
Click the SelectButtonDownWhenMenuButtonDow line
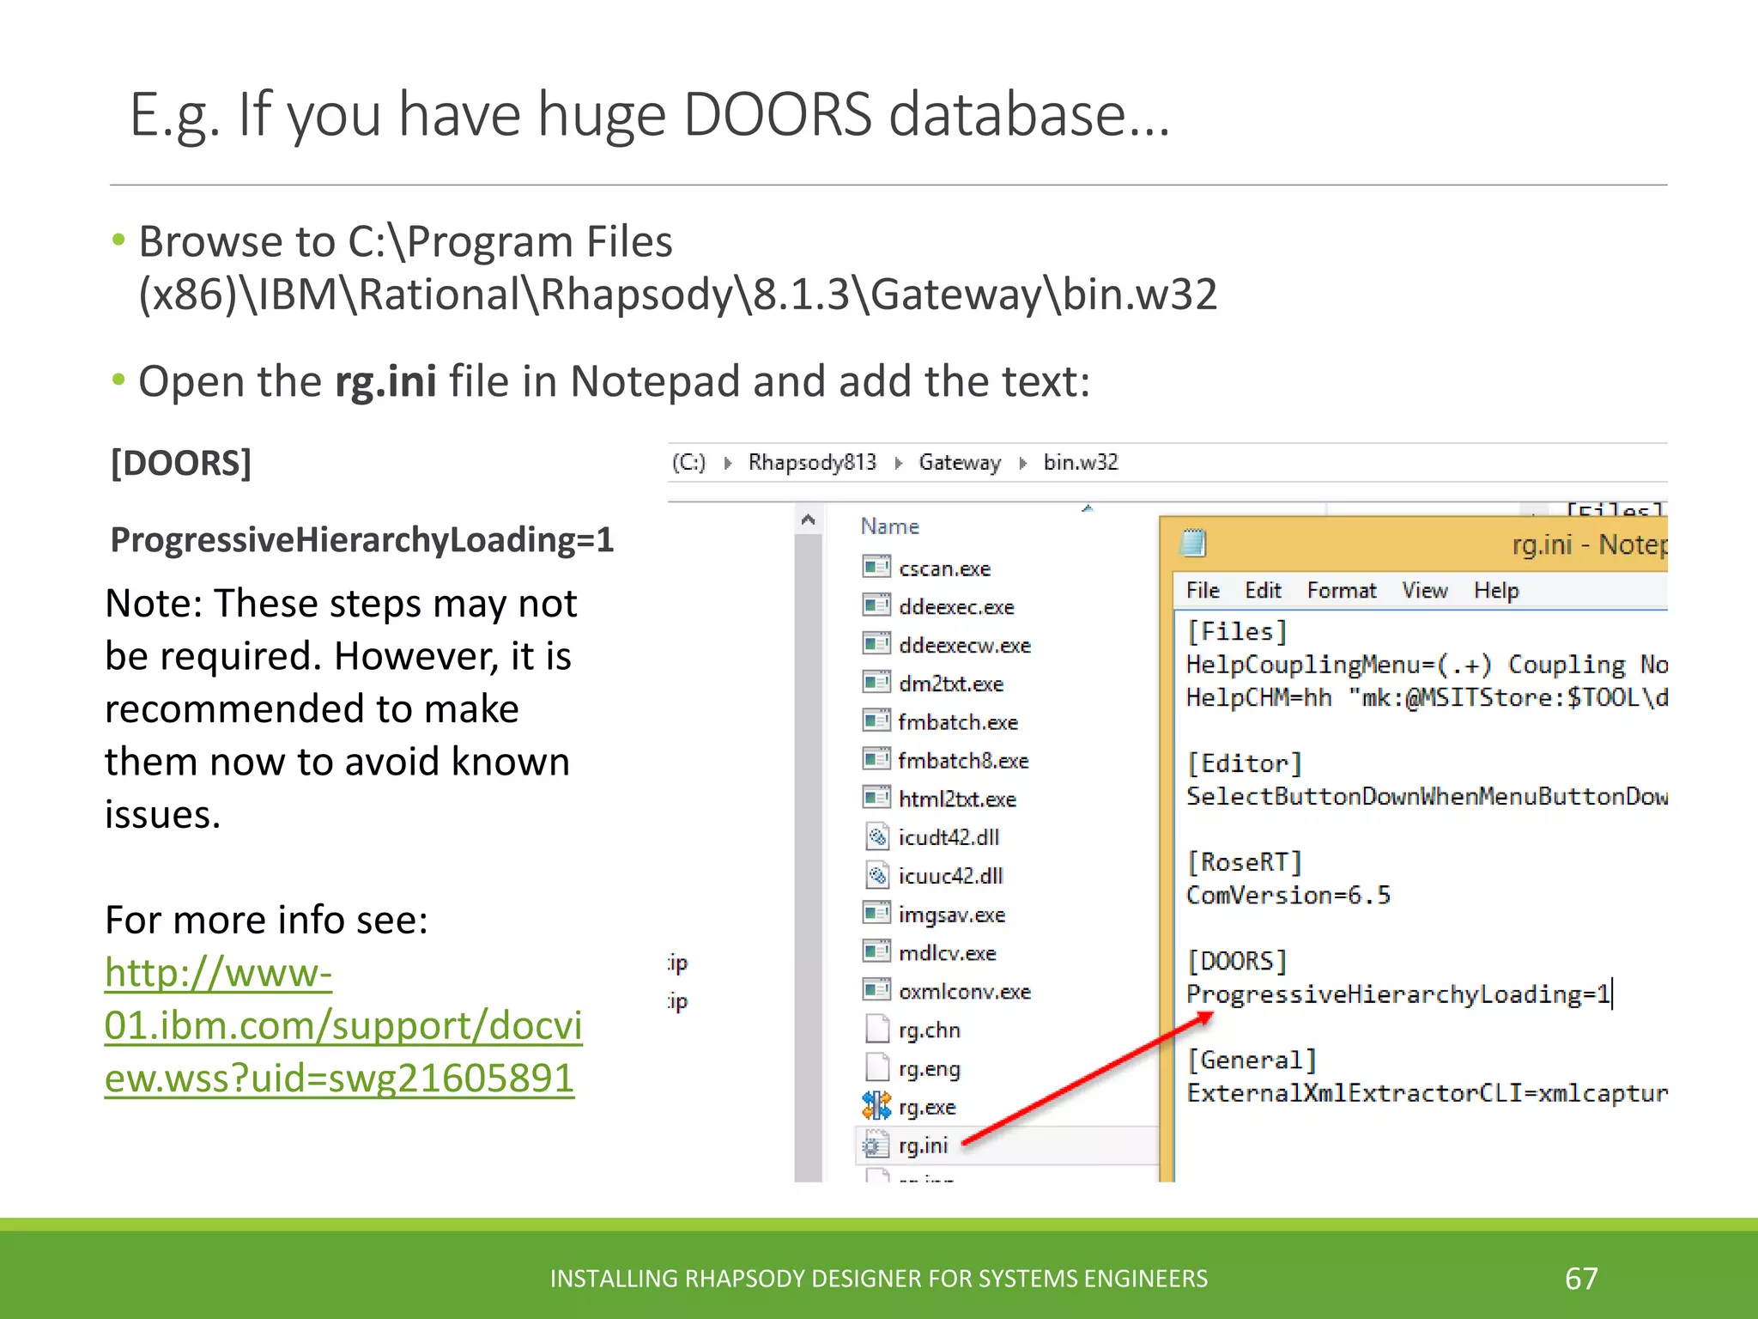pyautogui.click(x=1427, y=796)
